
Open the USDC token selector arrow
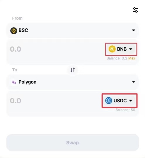[x=131, y=101]
